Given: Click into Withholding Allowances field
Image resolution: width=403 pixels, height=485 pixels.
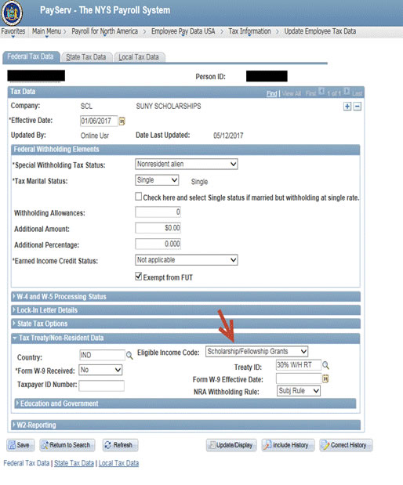Looking at the screenshot, I should 158,212.
